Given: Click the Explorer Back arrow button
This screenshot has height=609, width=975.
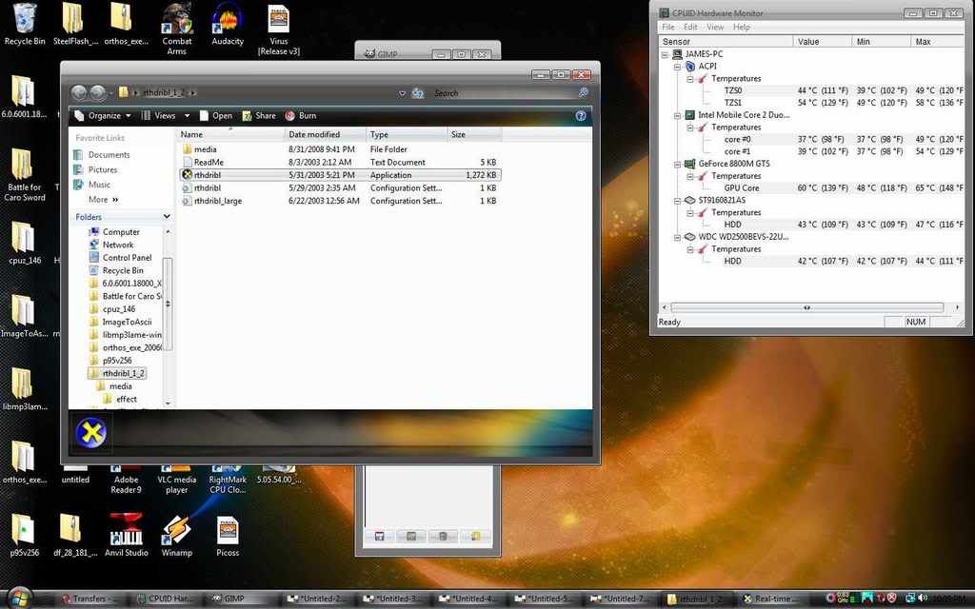Looking at the screenshot, I should pos(79,92).
